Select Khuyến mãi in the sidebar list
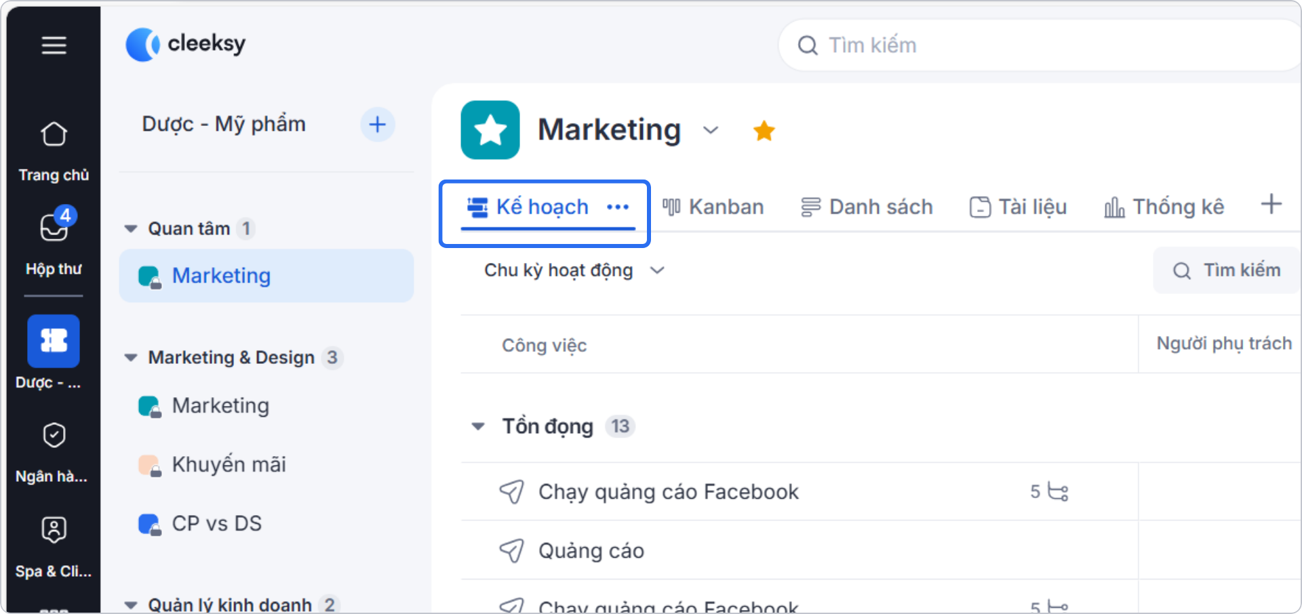 tap(229, 464)
